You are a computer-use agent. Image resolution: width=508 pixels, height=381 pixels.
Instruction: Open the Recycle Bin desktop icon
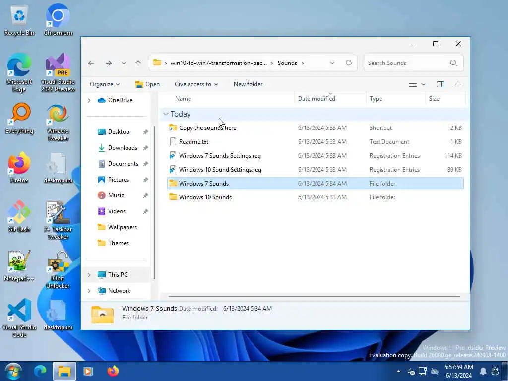[19, 20]
